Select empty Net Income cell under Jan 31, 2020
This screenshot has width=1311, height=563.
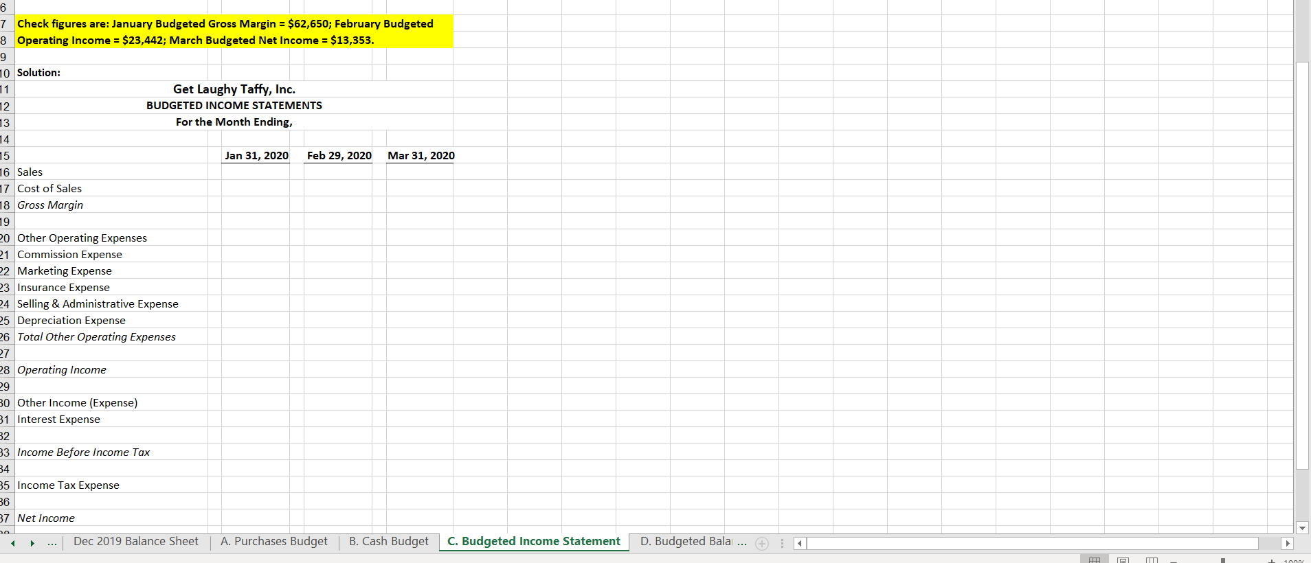pos(256,518)
